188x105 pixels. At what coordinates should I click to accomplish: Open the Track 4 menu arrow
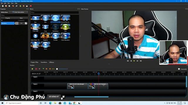tap(32, 84)
